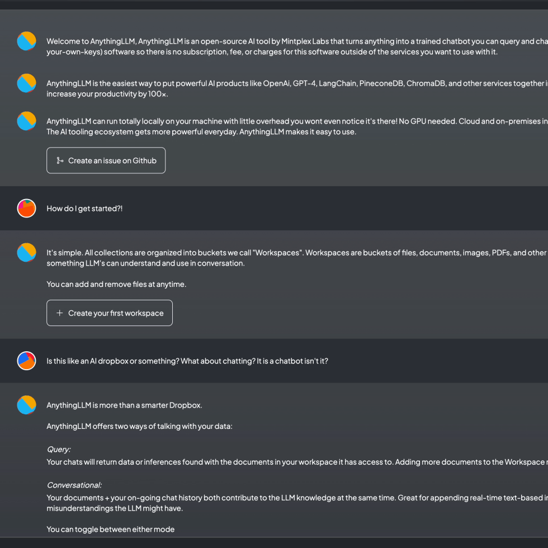Click the avatar beside 'can run totally locally' message
Viewport: 548px width, 548px height.
point(26,121)
